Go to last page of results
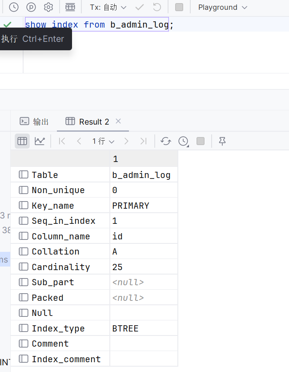 (144, 141)
